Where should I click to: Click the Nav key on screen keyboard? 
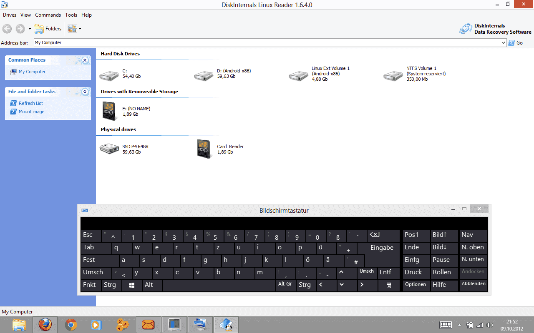pos(474,236)
